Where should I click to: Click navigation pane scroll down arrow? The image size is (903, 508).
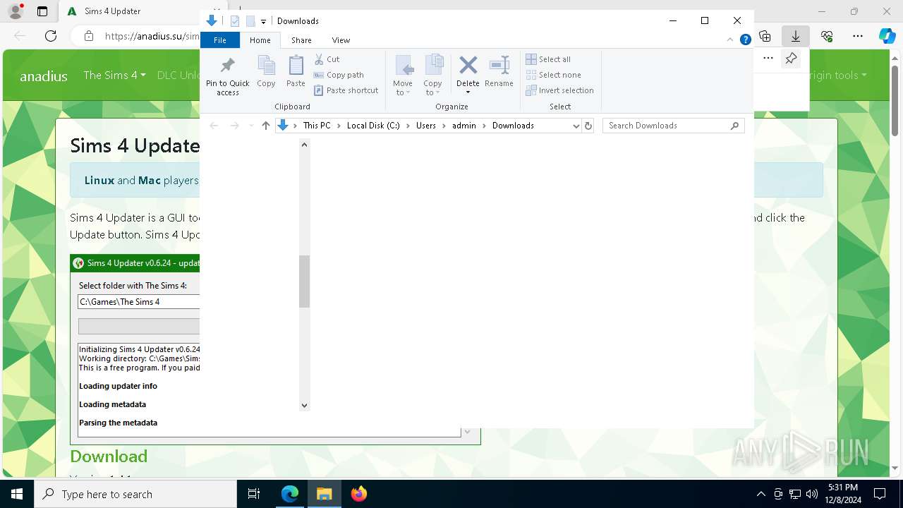click(x=305, y=405)
